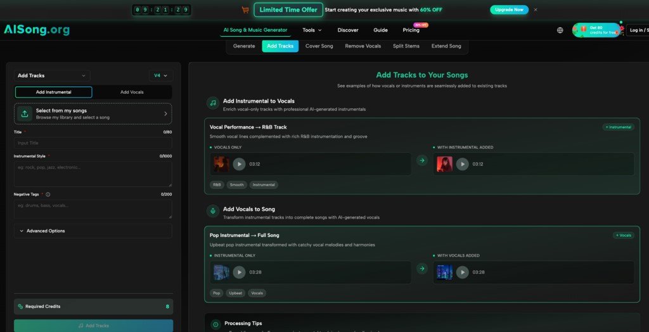Expand Advanced Options section
The width and height of the screenshot is (649, 332).
(93, 231)
